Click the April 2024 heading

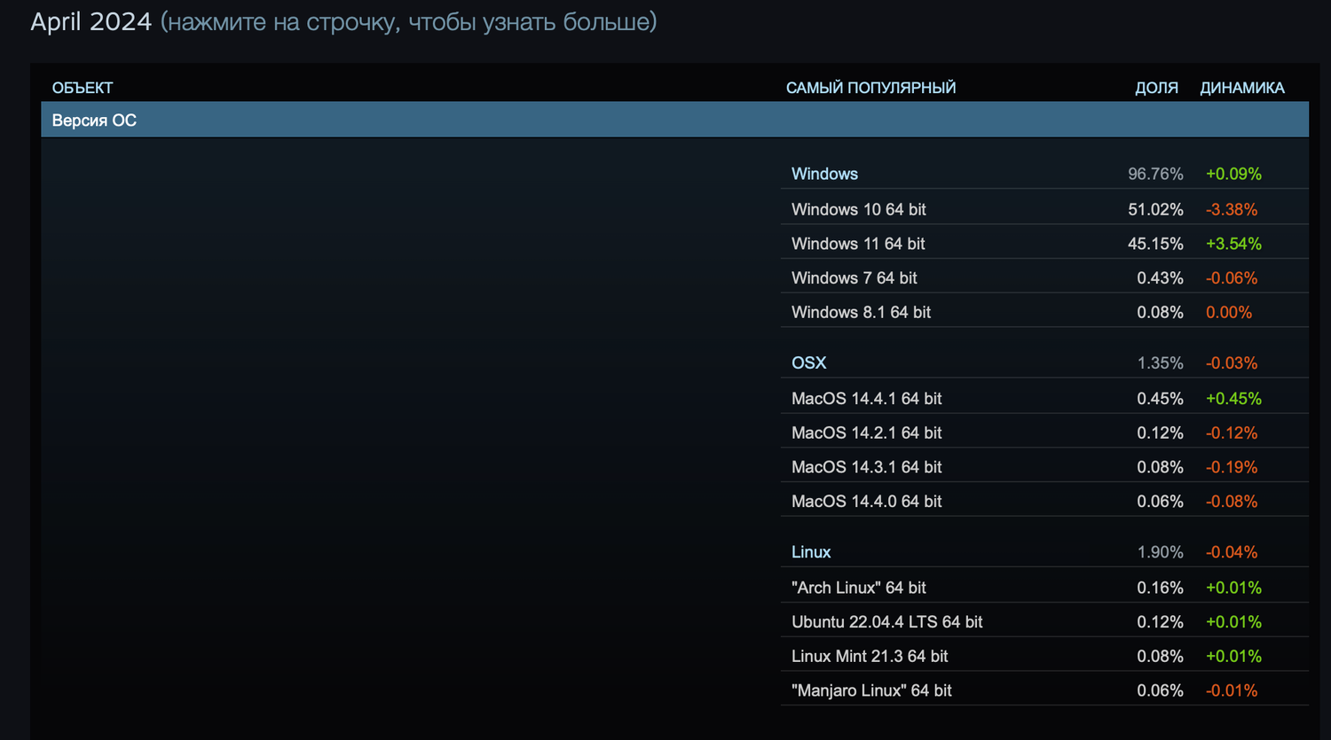point(91,21)
